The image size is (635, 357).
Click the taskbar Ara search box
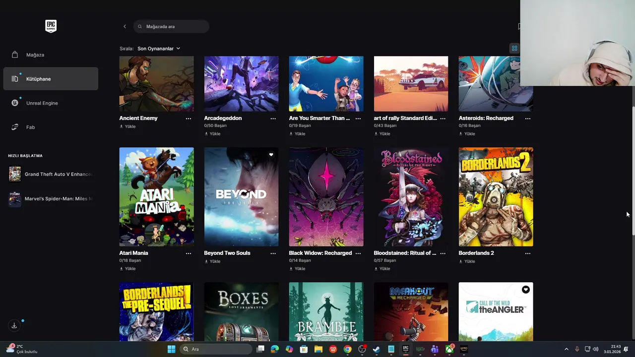click(x=216, y=349)
